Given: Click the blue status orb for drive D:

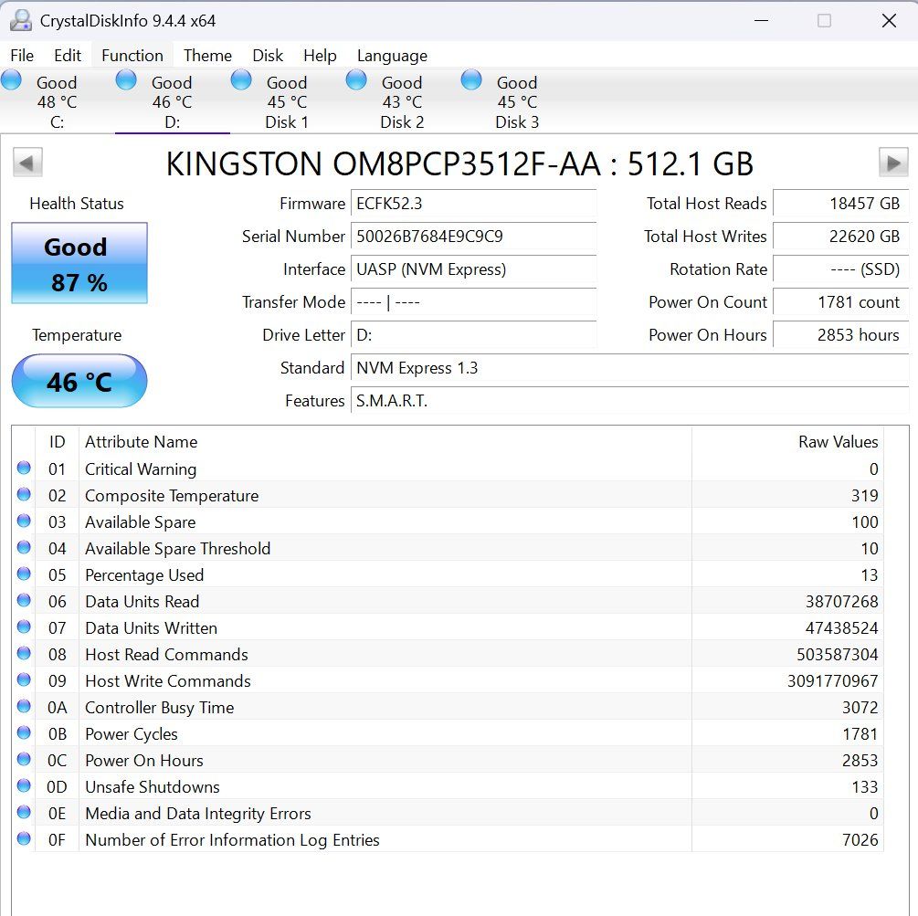Looking at the screenshot, I should (x=126, y=79).
